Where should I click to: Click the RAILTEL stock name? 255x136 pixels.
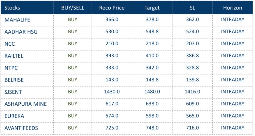[14, 56]
